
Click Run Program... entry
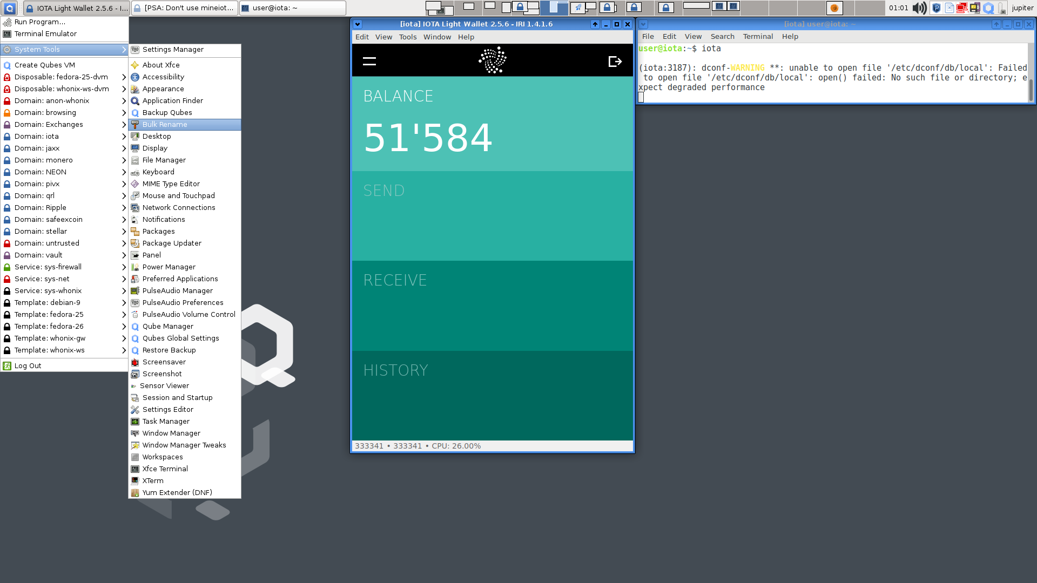pyautogui.click(x=64, y=22)
